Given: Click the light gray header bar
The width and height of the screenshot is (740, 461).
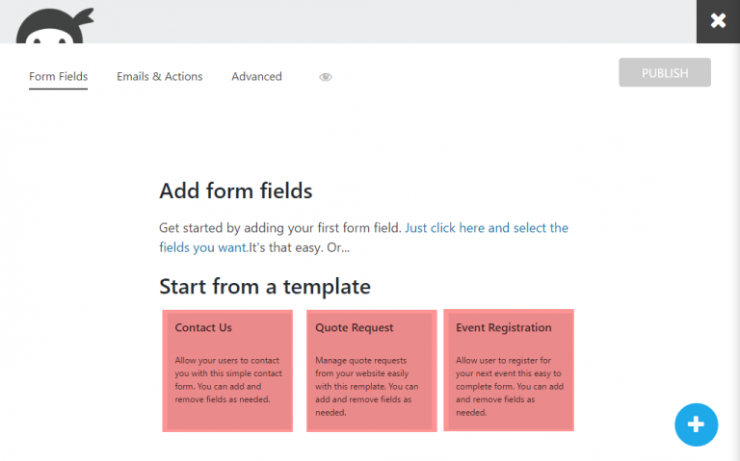Looking at the screenshot, I should click(x=385, y=21).
